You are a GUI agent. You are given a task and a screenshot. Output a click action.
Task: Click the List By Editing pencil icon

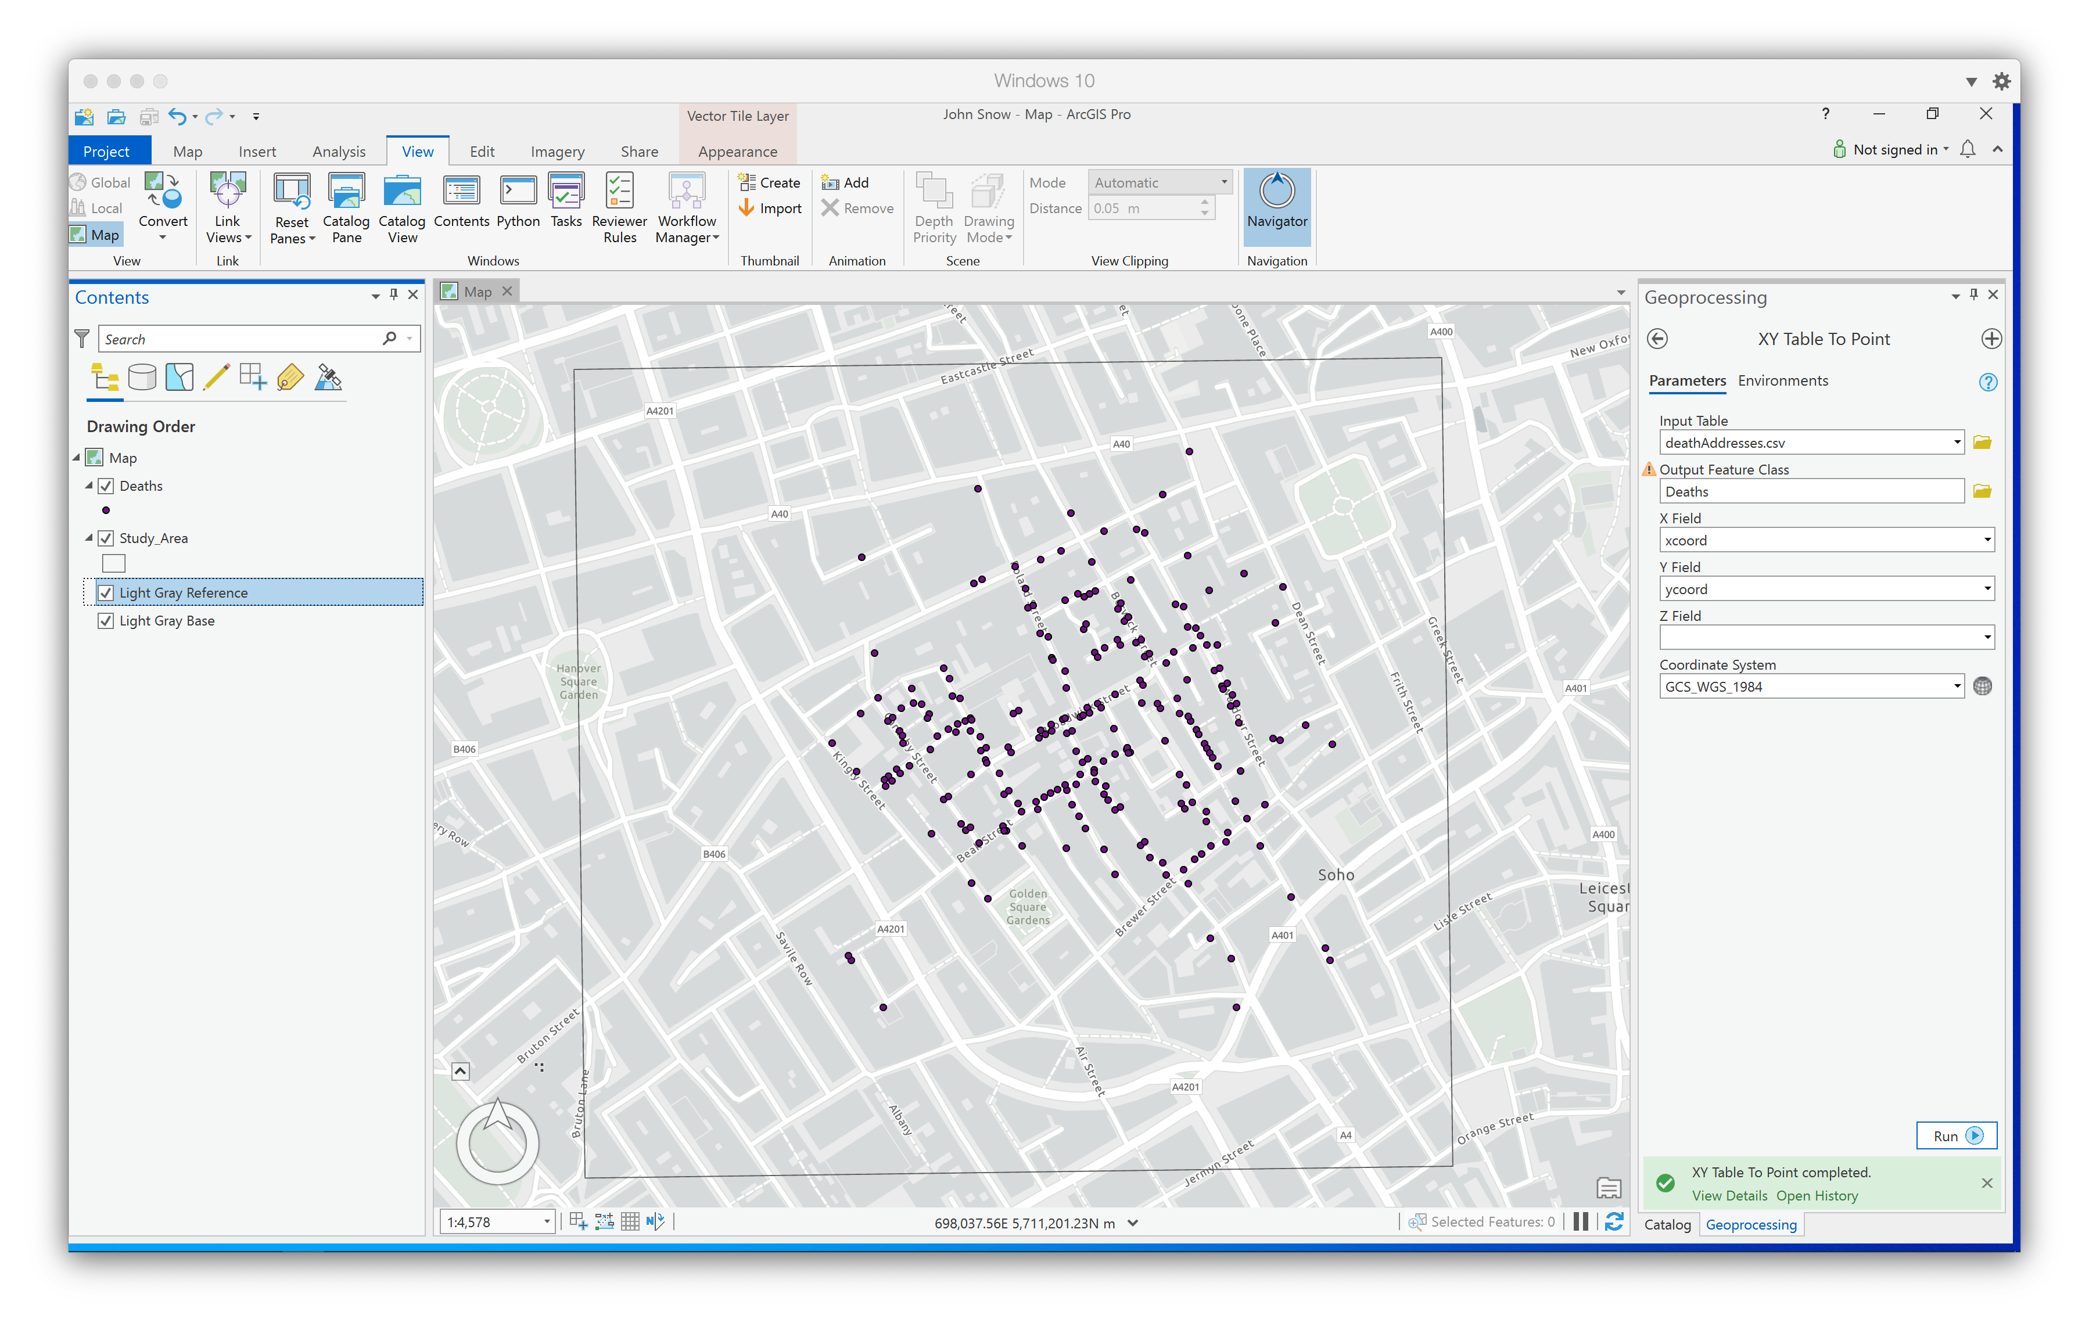216,378
